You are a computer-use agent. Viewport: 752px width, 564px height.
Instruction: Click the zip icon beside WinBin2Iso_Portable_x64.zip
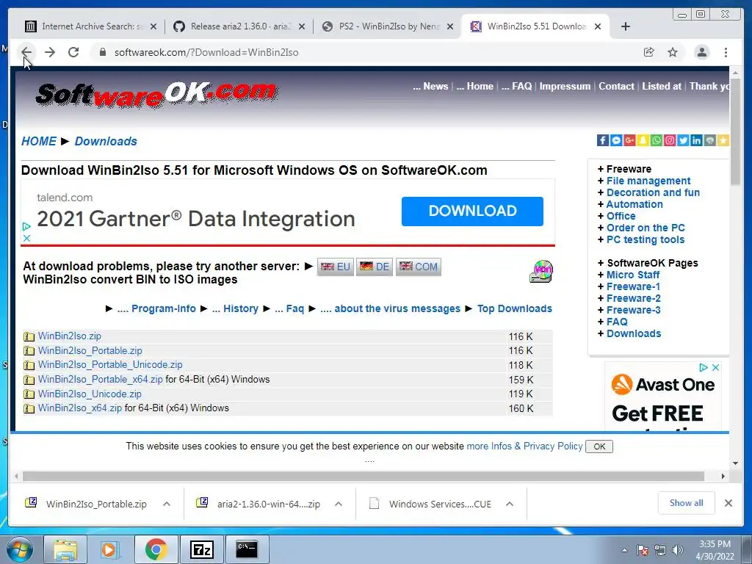[x=29, y=380]
